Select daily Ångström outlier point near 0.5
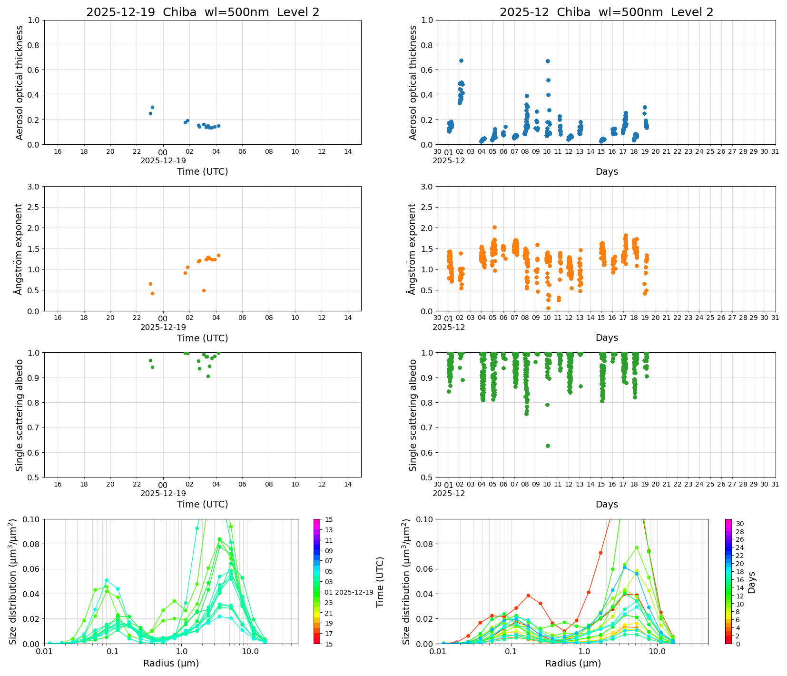 [204, 290]
